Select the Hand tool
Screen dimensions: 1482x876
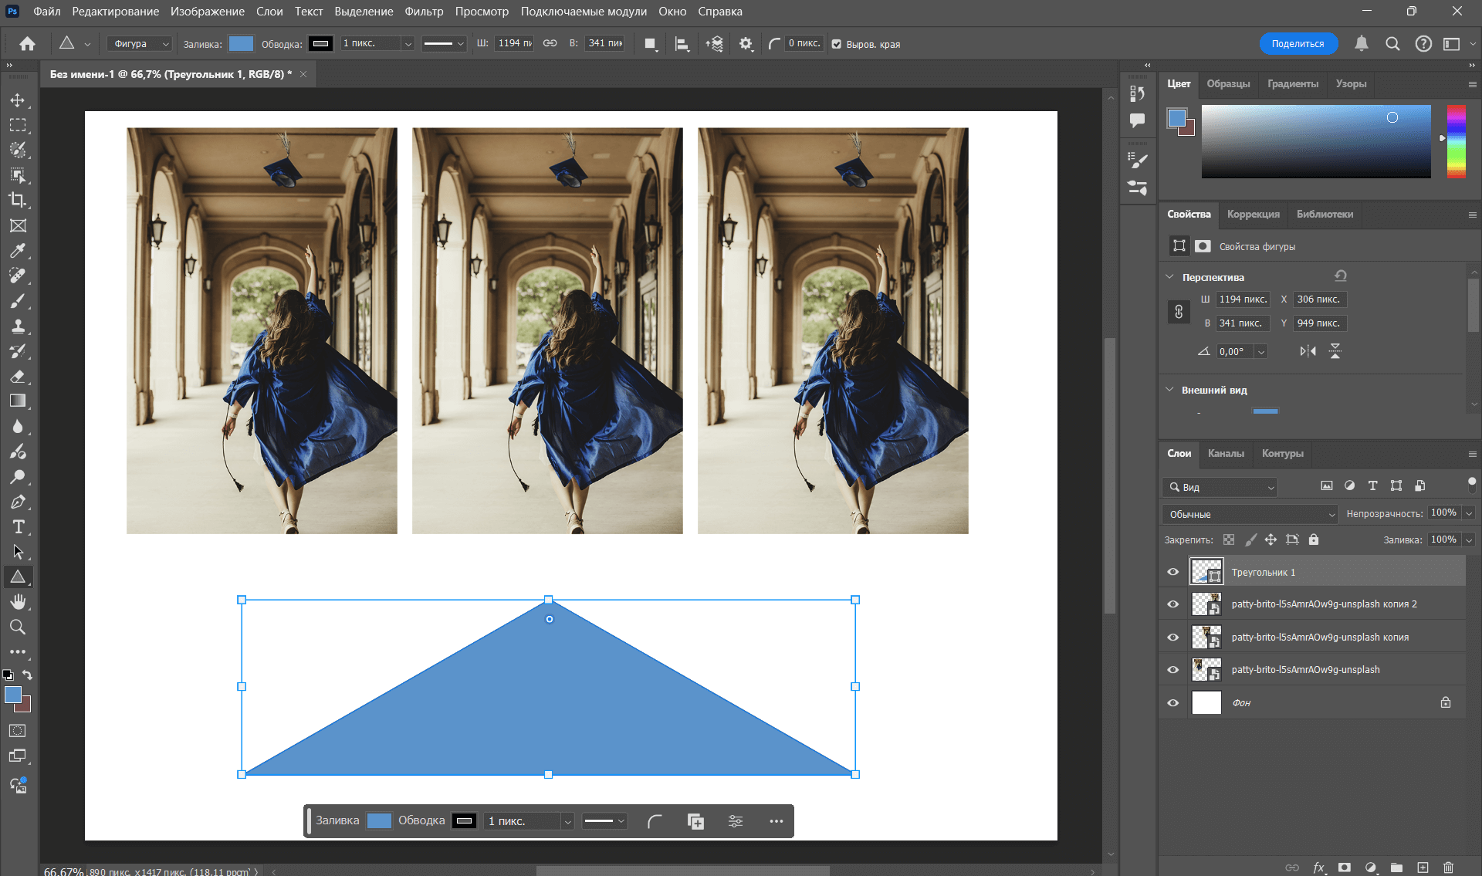18,601
